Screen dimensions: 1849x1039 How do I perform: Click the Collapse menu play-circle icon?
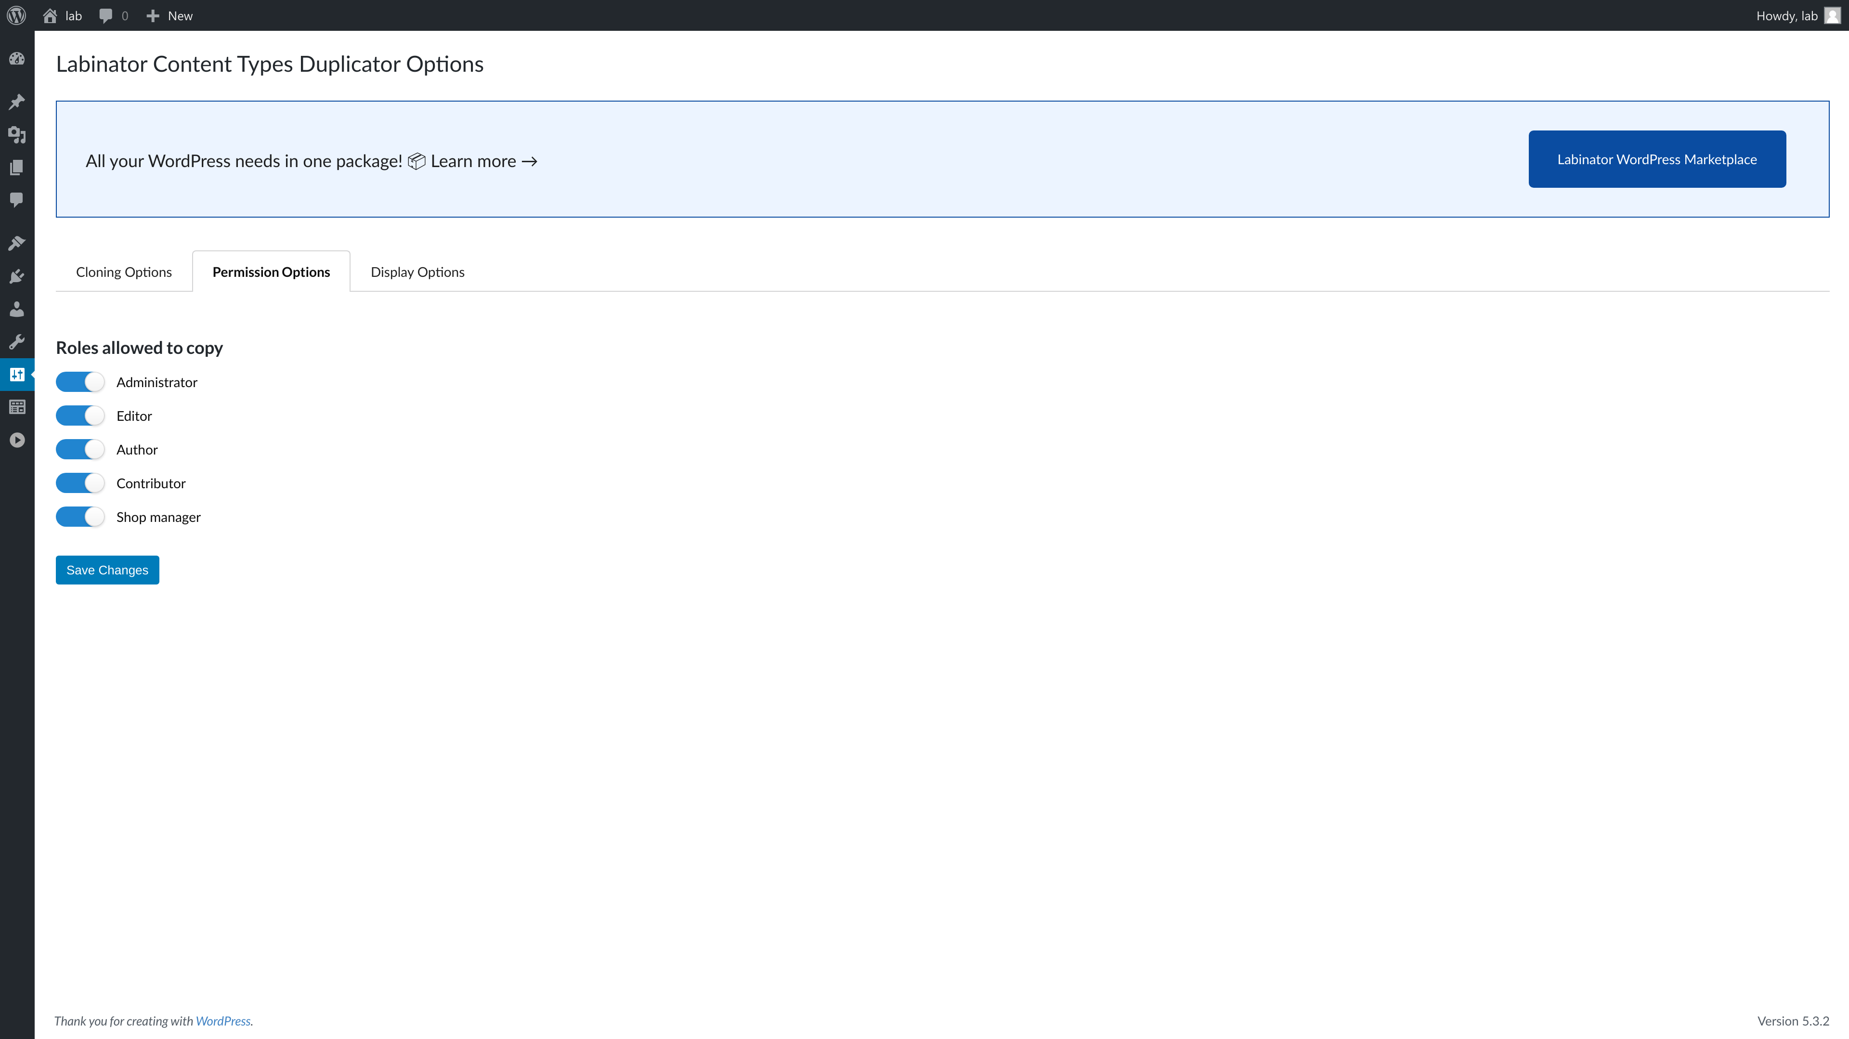coord(17,440)
